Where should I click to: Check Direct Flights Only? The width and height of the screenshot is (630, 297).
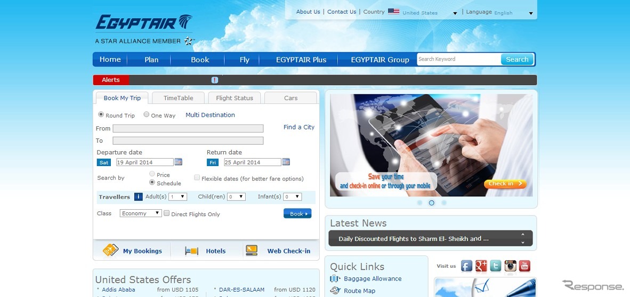tap(167, 213)
